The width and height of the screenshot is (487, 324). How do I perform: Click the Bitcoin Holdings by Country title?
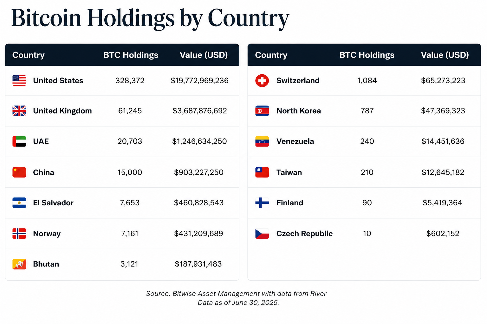[x=150, y=18]
